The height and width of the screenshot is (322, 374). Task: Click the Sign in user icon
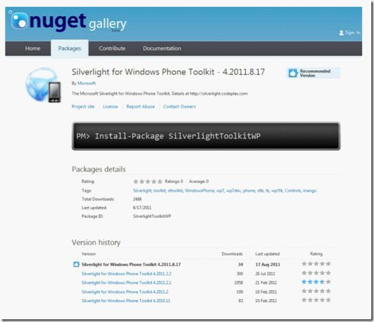(341, 33)
